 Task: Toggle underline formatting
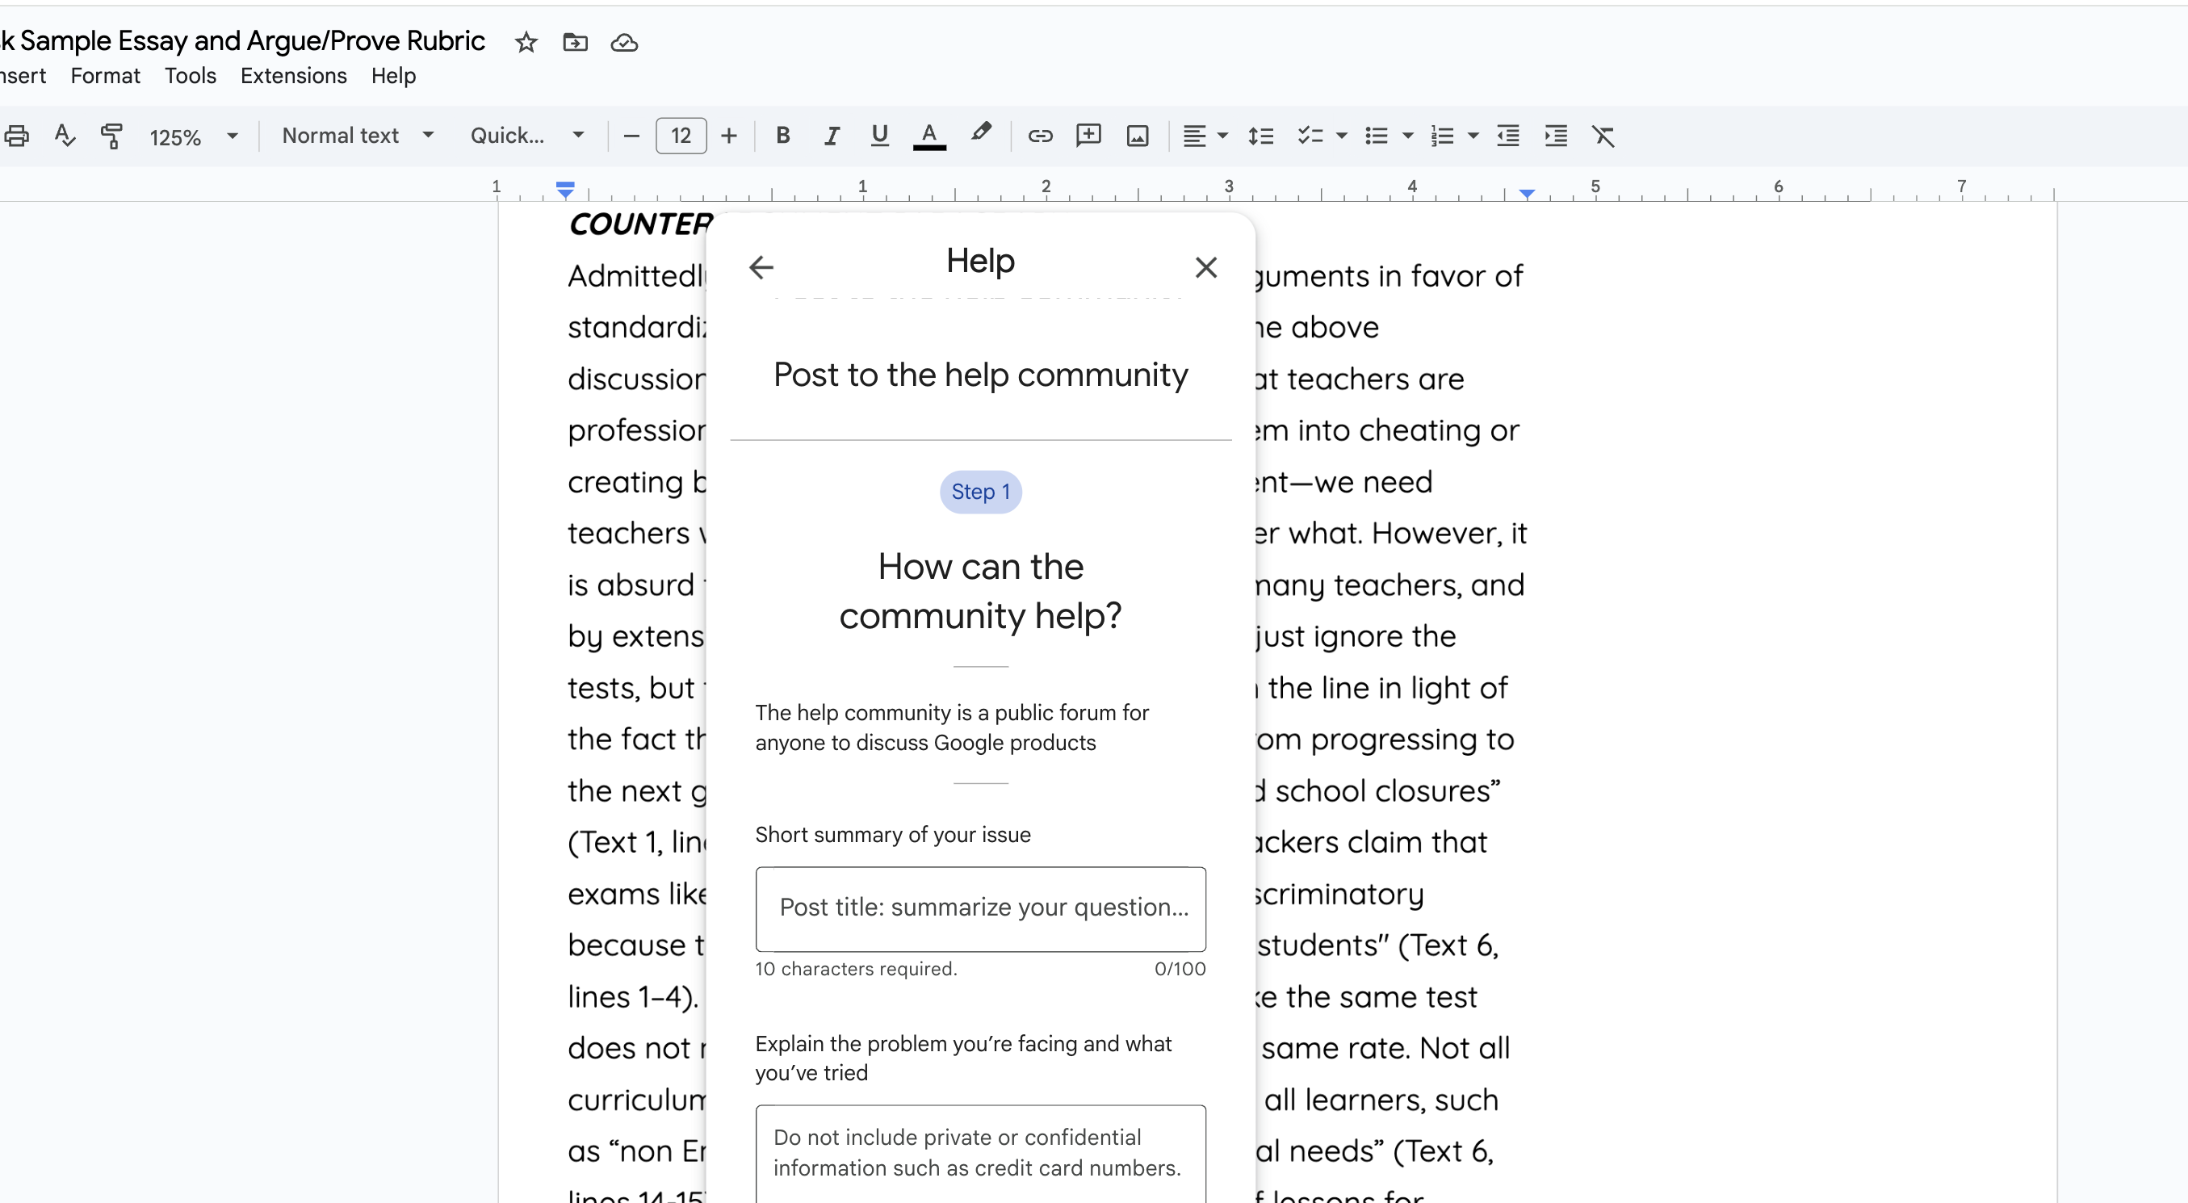tap(879, 136)
